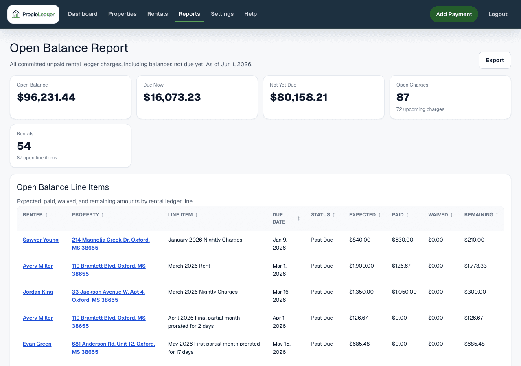Go to the Rentals nav item
The height and width of the screenshot is (366, 521).
pyautogui.click(x=158, y=14)
